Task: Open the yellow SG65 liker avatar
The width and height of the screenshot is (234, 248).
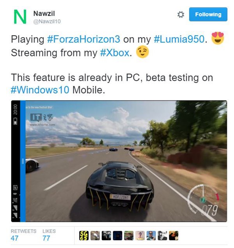Action: (84, 235)
